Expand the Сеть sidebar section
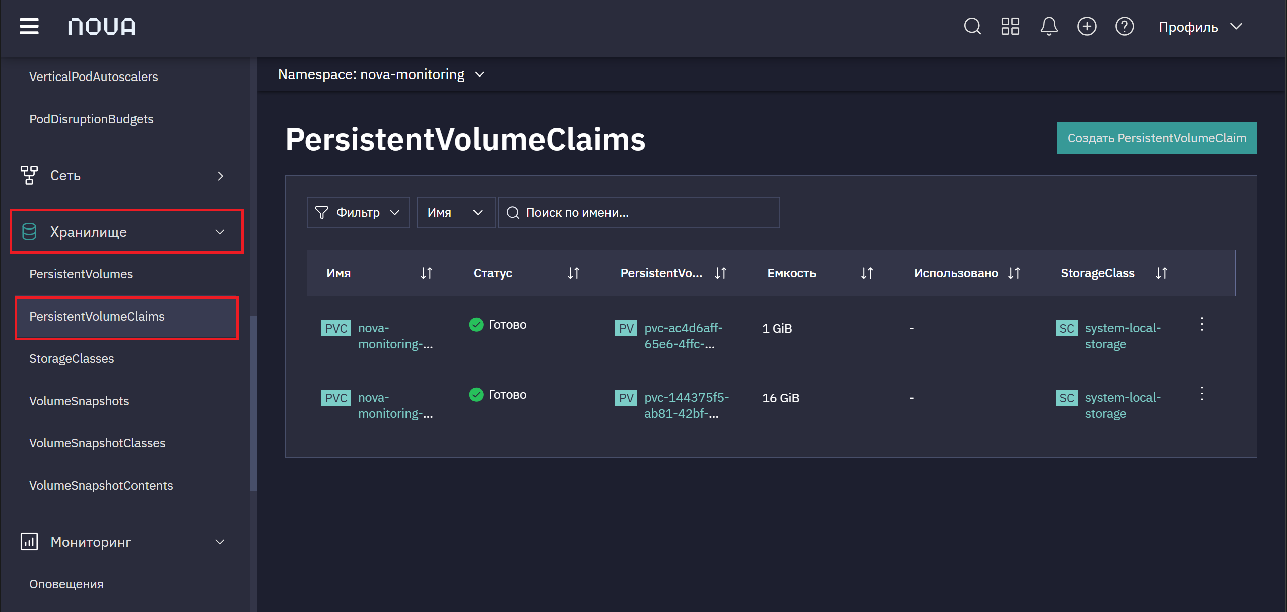Viewport: 1287px width, 612px height. tap(122, 176)
